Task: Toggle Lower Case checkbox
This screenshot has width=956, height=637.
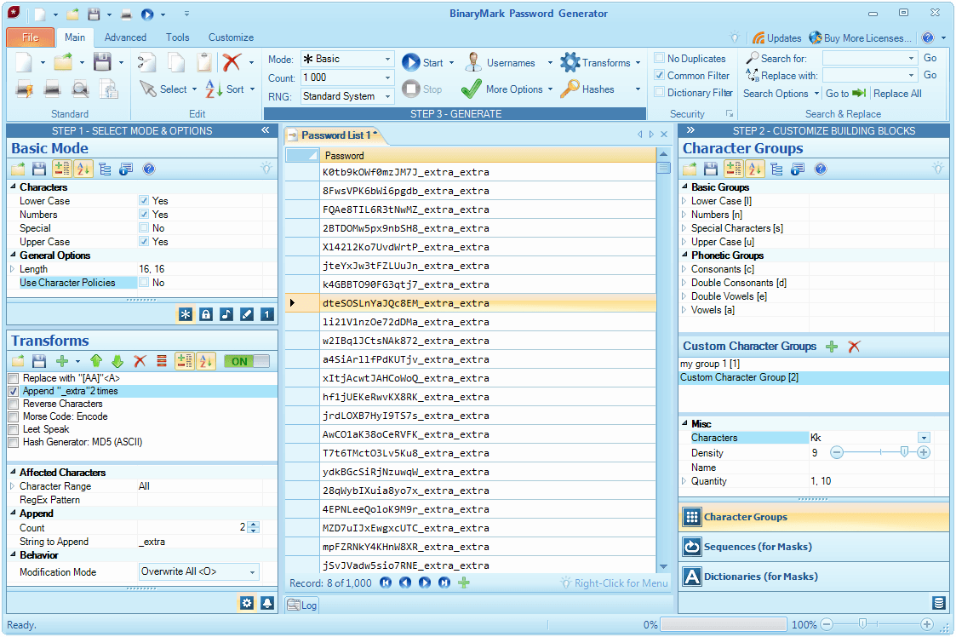Action: point(144,200)
